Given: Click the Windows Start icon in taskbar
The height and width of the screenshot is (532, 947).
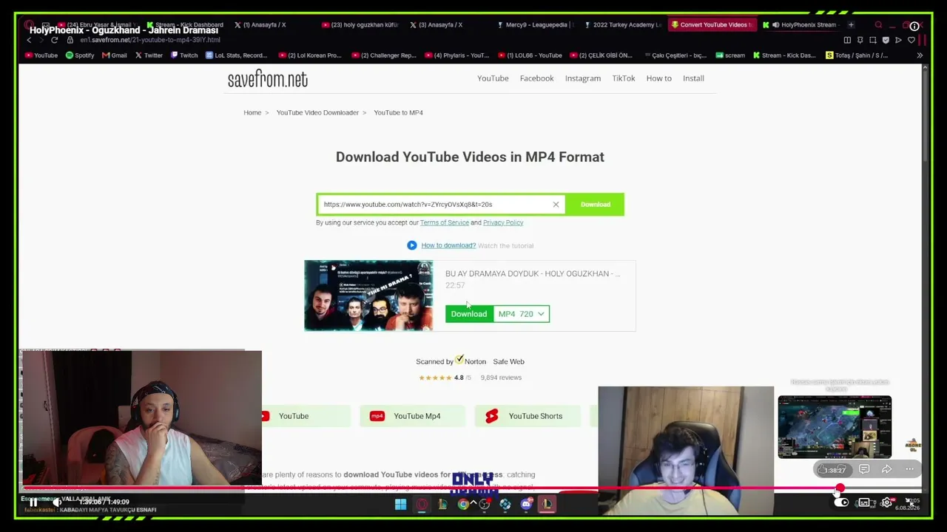Looking at the screenshot, I should [400, 505].
